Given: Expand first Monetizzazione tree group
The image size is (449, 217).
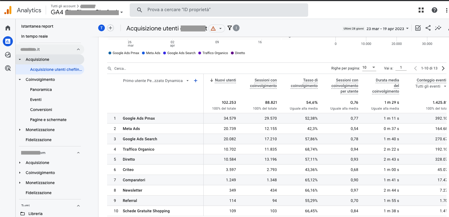Looking at the screenshot, I should [x=20, y=130].
